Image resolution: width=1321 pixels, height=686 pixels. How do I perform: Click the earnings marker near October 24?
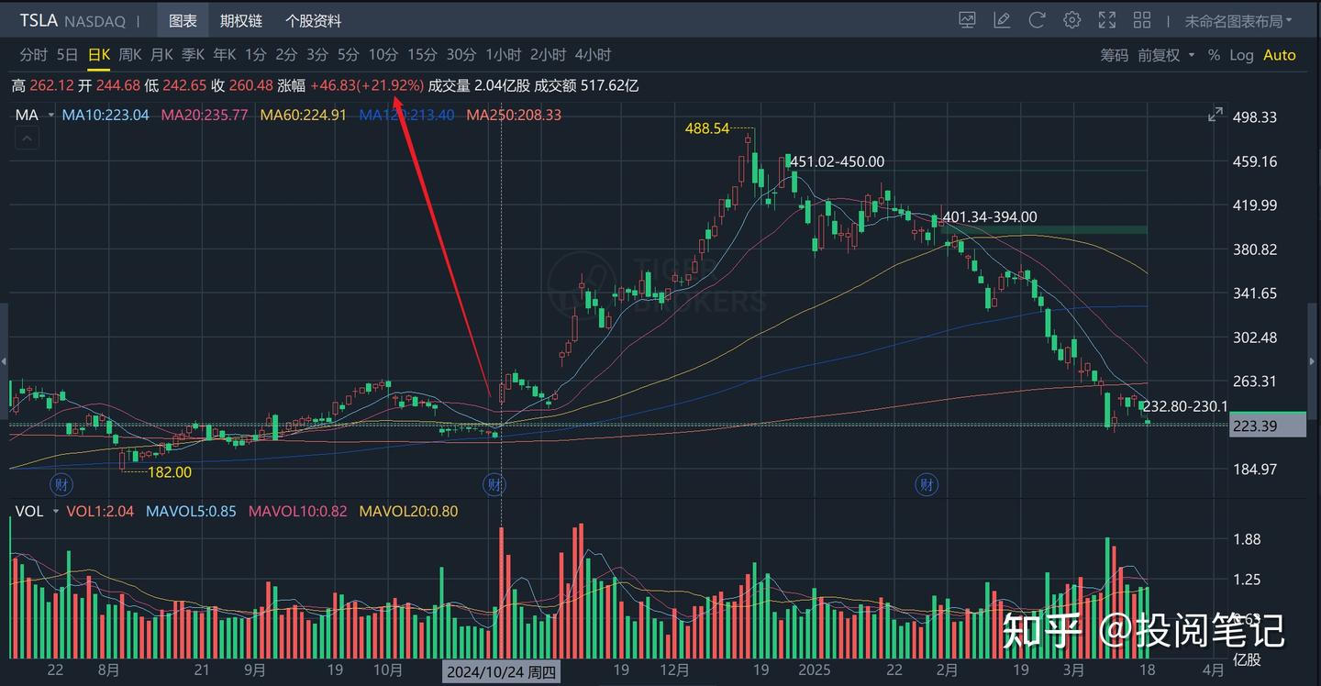click(x=494, y=484)
